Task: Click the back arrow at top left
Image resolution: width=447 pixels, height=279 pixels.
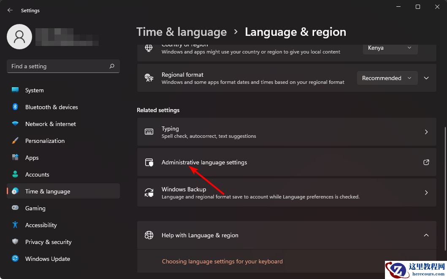Action: 9,10
